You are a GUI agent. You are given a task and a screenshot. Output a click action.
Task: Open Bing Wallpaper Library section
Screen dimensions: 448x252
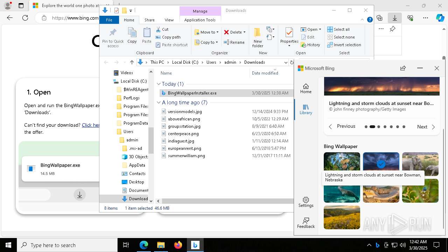pyautogui.click(x=306, y=109)
